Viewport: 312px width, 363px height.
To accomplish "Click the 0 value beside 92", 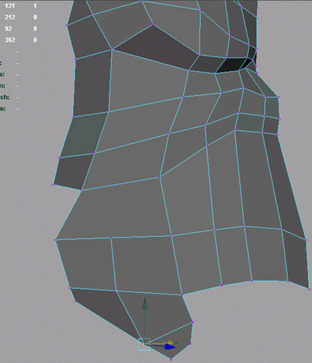I will click(35, 29).
